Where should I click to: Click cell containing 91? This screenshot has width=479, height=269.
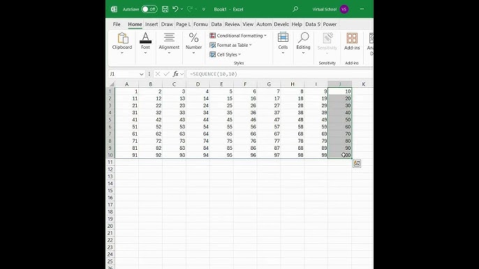coord(127,155)
